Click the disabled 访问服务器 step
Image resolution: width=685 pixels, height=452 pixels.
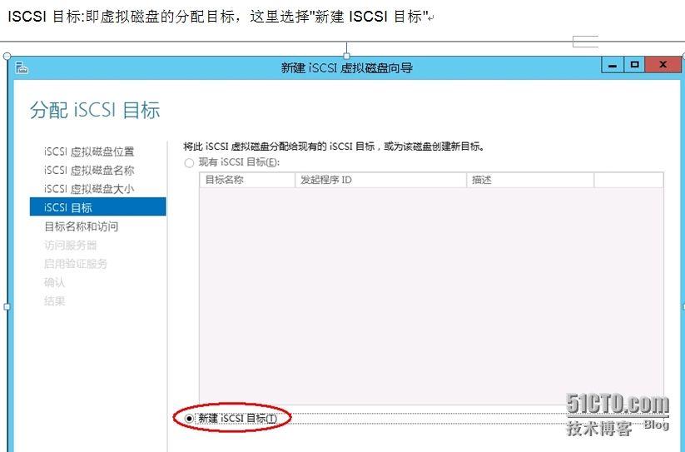[x=71, y=245]
